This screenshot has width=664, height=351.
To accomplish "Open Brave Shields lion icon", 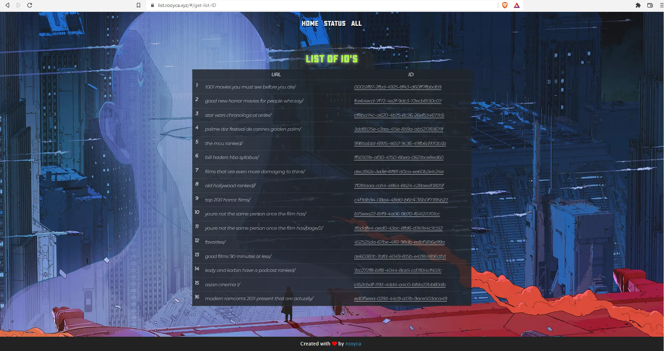I will tap(505, 5).
